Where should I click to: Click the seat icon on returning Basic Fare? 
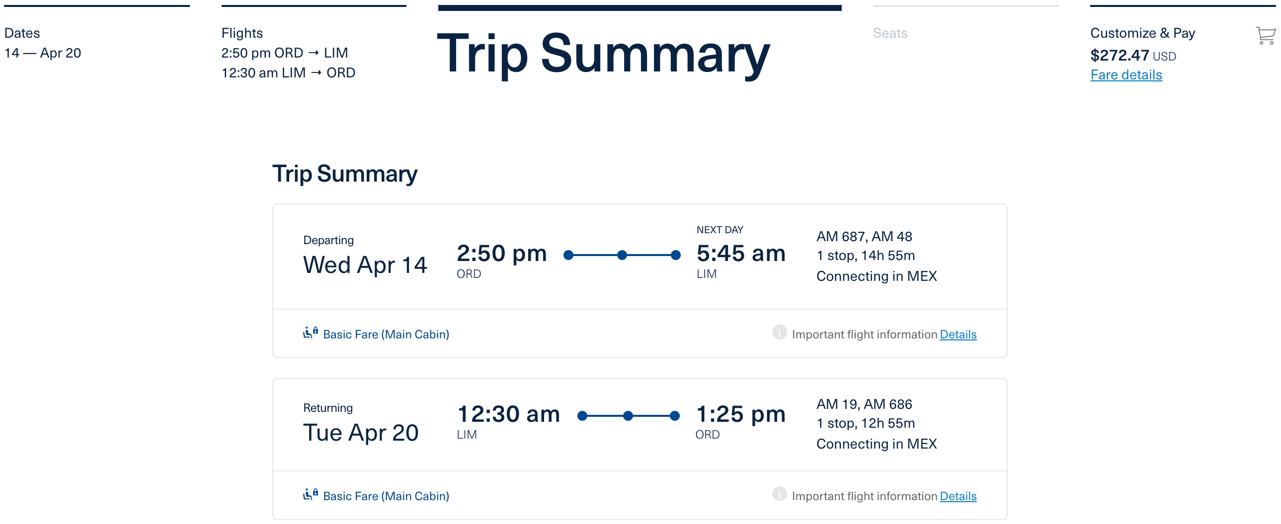[x=310, y=494]
